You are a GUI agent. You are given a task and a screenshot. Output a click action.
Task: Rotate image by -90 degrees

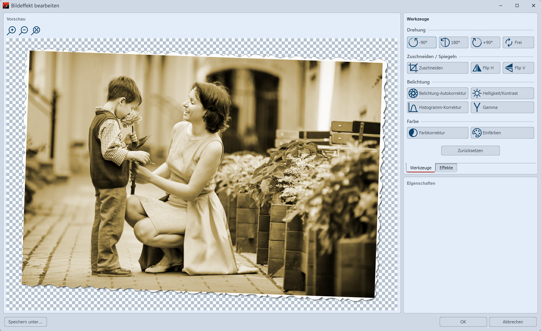click(421, 42)
